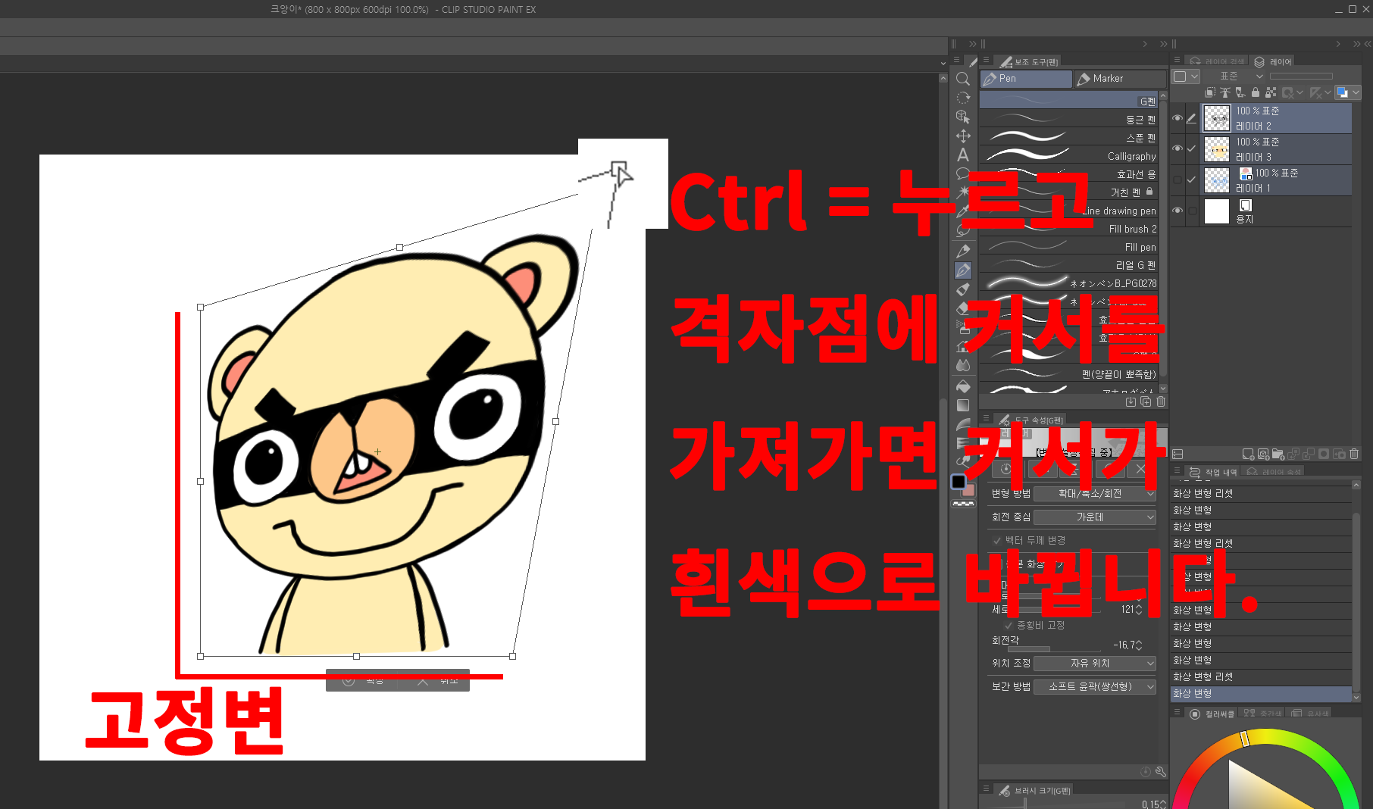This screenshot has height=809, width=1373.
Task: Click Set as Reference Layer icon
Action: tap(1225, 92)
